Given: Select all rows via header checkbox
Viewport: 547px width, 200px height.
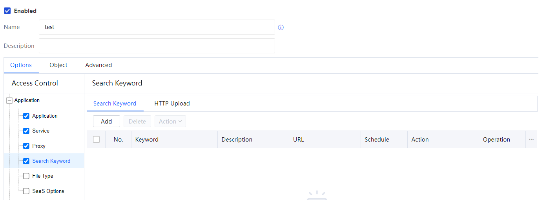Looking at the screenshot, I should (97, 139).
